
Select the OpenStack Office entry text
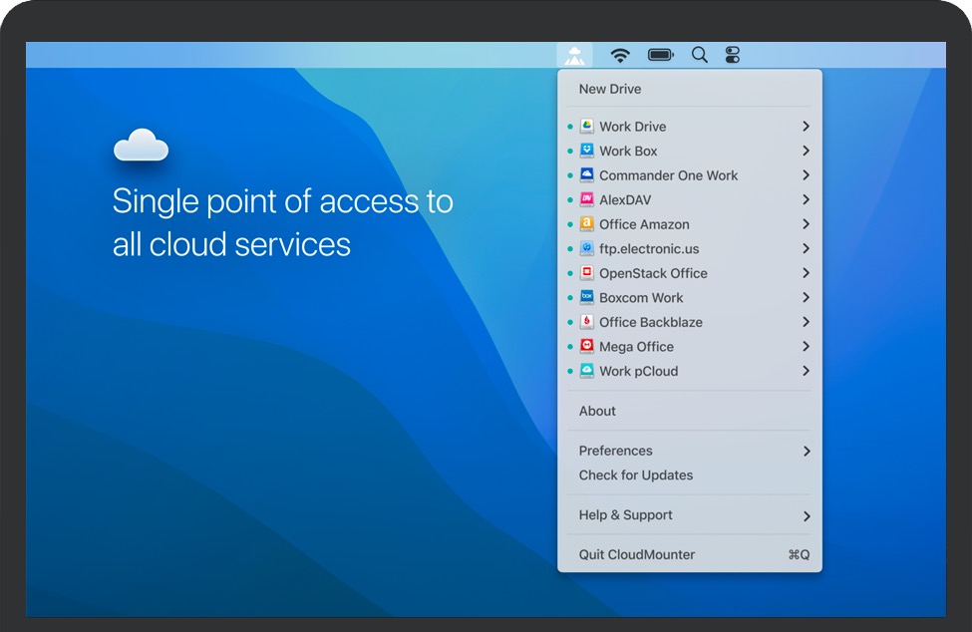653,273
